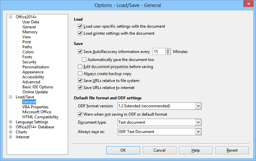The height and width of the screenshot is (161, 256).
Task: Open the Colors options page
Action: [x=28, y=52]
